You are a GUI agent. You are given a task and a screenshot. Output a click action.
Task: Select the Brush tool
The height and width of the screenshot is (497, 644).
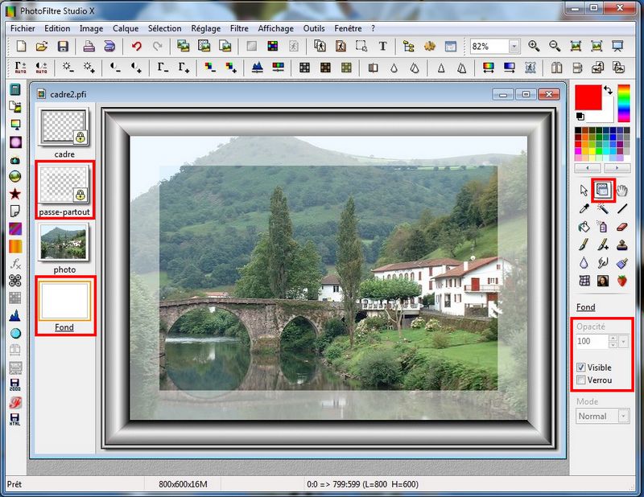pos(584,244)
